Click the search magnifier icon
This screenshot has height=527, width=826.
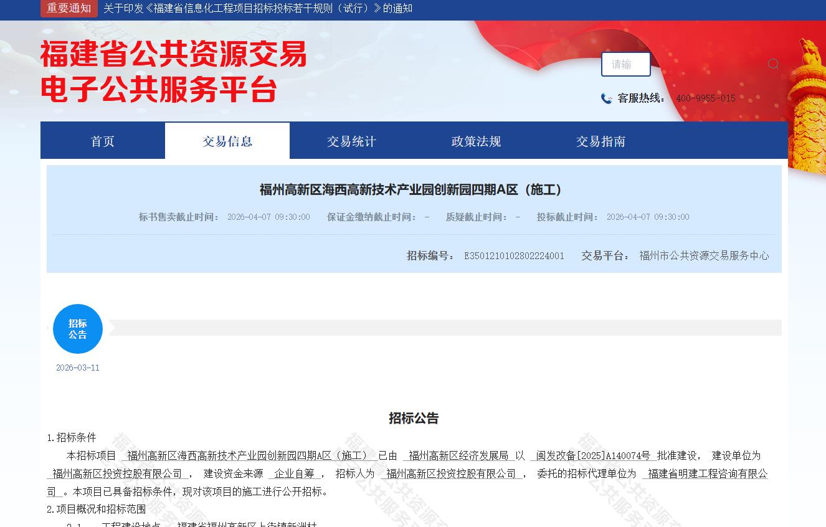coord(773,64)
